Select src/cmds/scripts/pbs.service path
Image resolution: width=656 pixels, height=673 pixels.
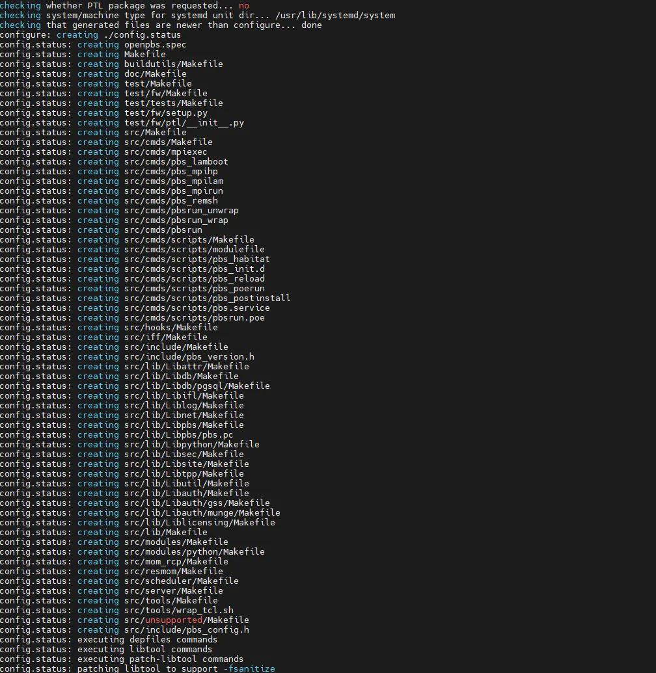(197, 308)
